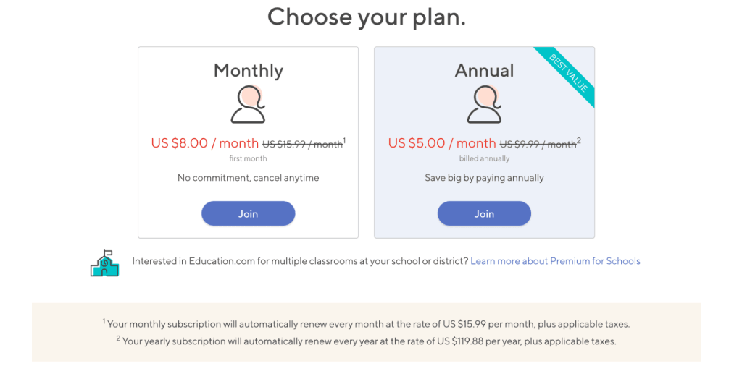Open Learn more about Premium for Schools

click(555, 261)
